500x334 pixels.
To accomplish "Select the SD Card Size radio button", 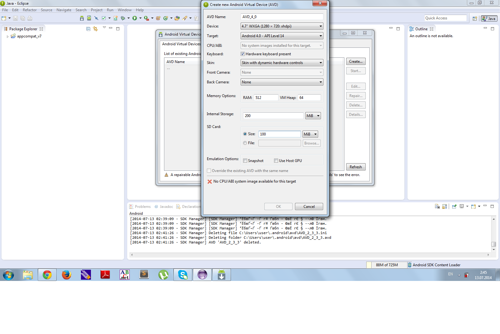I will pos(245,134).
